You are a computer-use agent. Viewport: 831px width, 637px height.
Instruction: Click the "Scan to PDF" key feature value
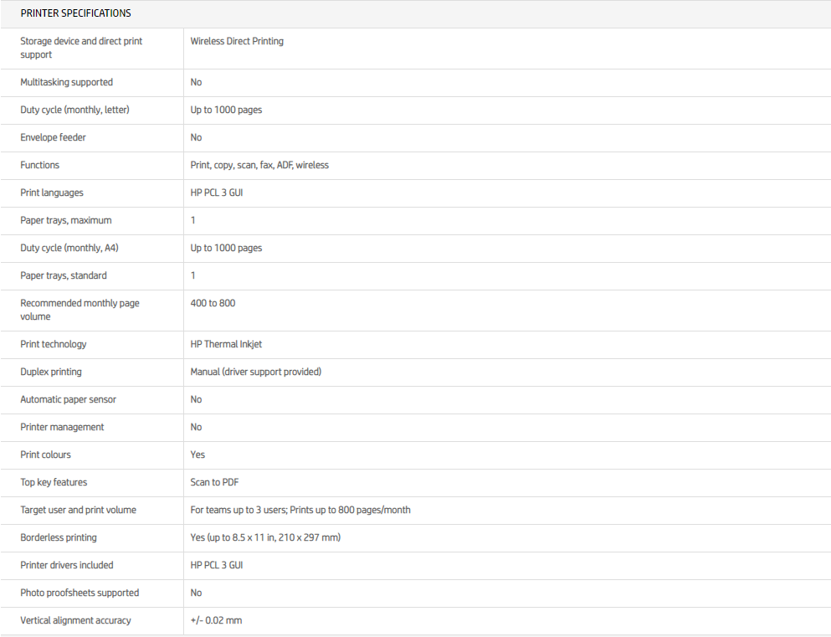(x=215, y=482)
